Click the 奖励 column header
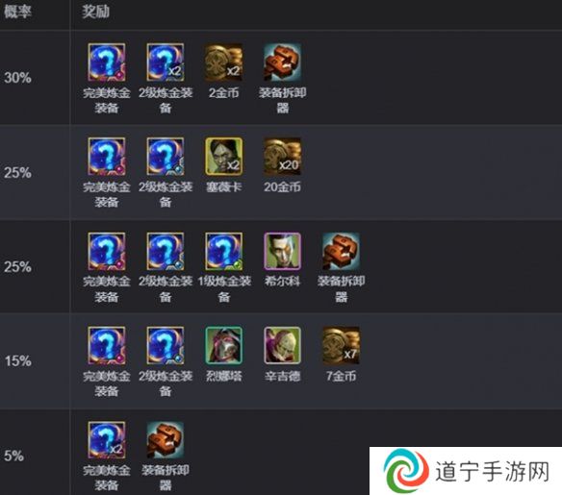 (x=95, y=12)
